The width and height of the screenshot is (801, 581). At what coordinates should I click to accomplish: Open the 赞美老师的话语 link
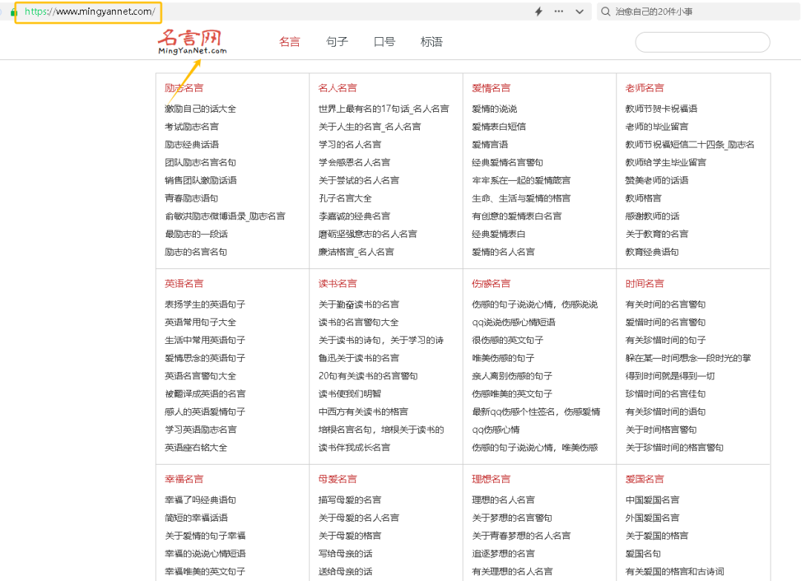(657, 180)
